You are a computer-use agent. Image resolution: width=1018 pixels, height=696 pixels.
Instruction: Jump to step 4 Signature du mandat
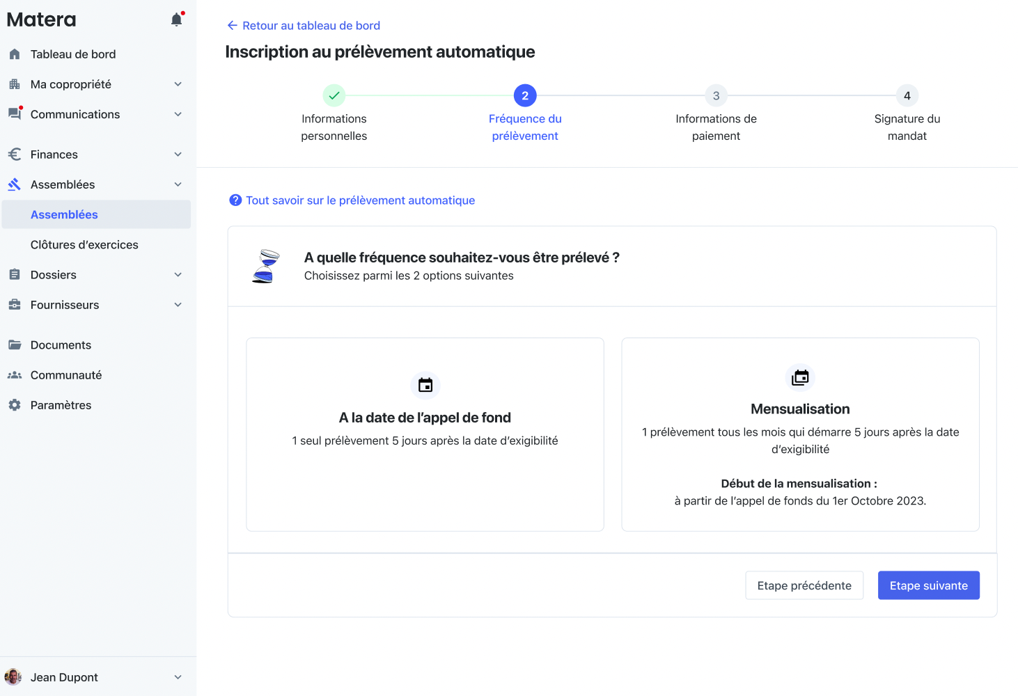coord(907,96)
